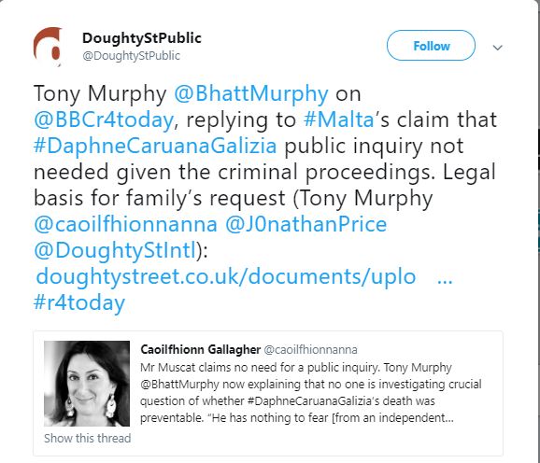Open the #r4today hashtag
The image size is (540, 463).
79,303
